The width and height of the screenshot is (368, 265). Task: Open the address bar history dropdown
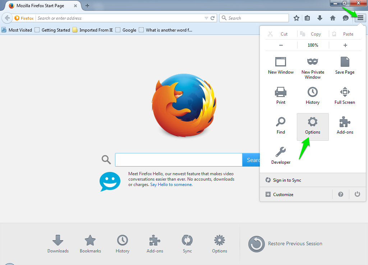click(x=206, y=18)
